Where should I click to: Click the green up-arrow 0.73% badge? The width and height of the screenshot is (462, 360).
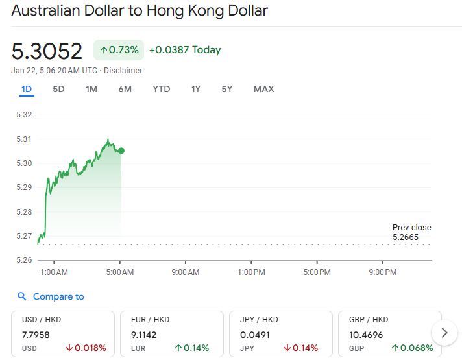pos(119,50)
